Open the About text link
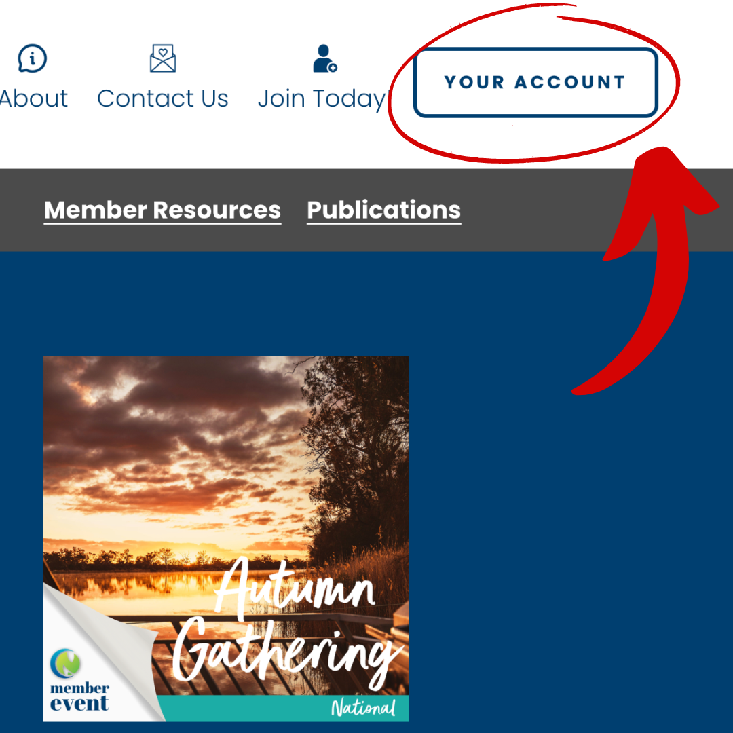The image size is (733, 733). point(34,98)
